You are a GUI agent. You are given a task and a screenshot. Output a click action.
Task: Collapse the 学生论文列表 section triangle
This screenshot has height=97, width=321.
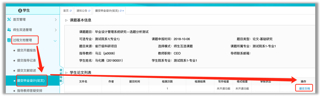(x=66, y=73)
